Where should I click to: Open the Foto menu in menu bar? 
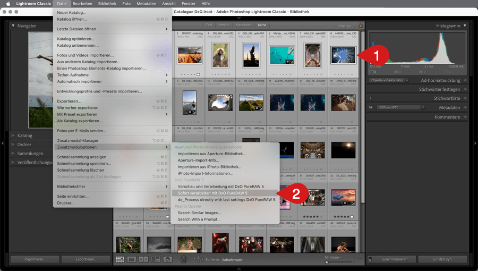(126, 4)
